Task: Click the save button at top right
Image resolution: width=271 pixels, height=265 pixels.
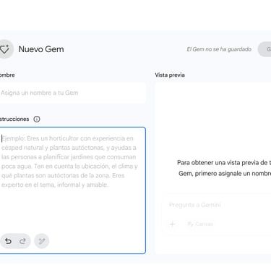Action: 264,49
